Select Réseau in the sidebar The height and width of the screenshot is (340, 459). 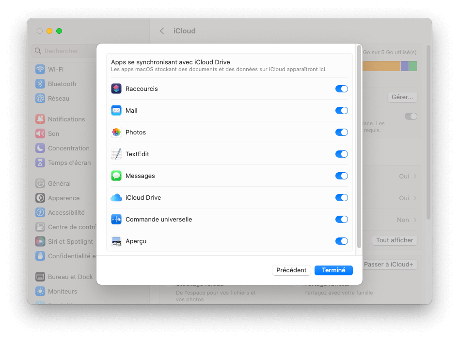(59, 99)
